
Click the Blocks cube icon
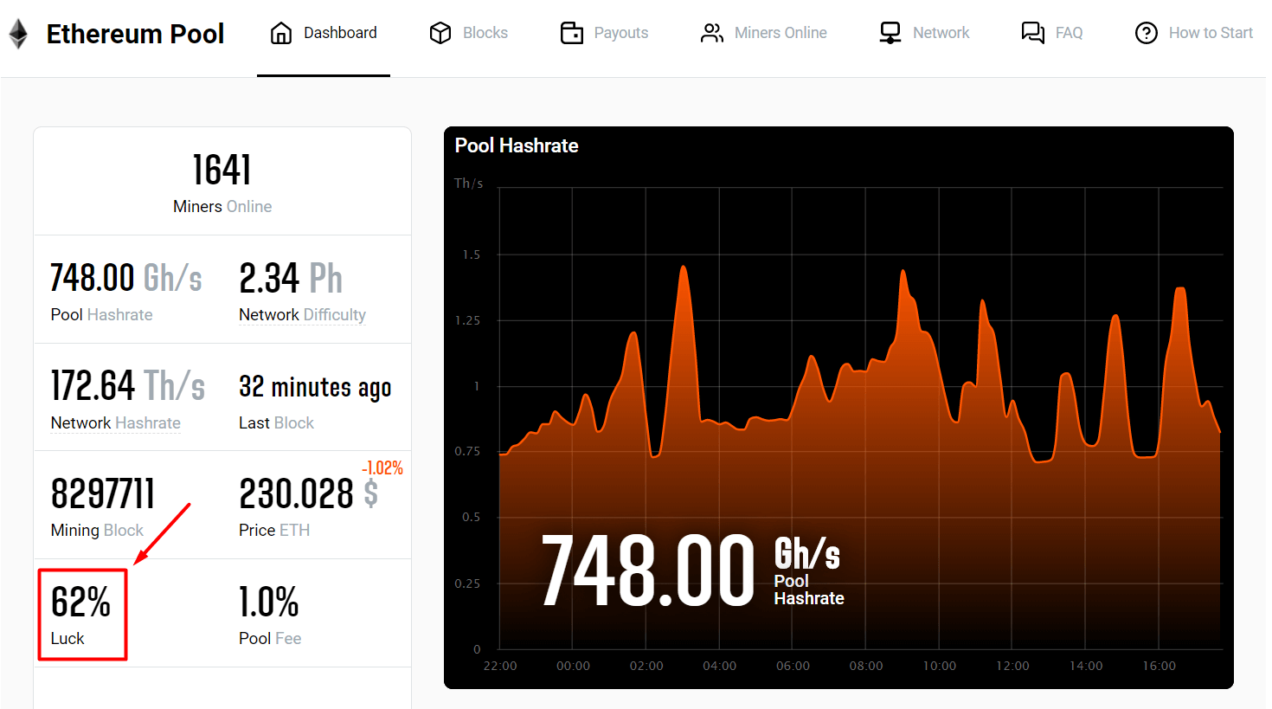[440, 33]
